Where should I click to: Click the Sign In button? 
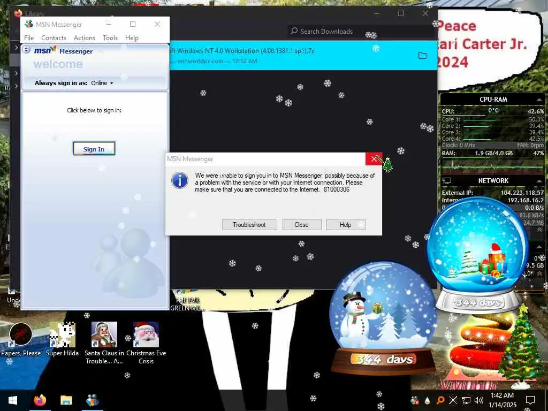pyautogui.click(x=94, y=149)
